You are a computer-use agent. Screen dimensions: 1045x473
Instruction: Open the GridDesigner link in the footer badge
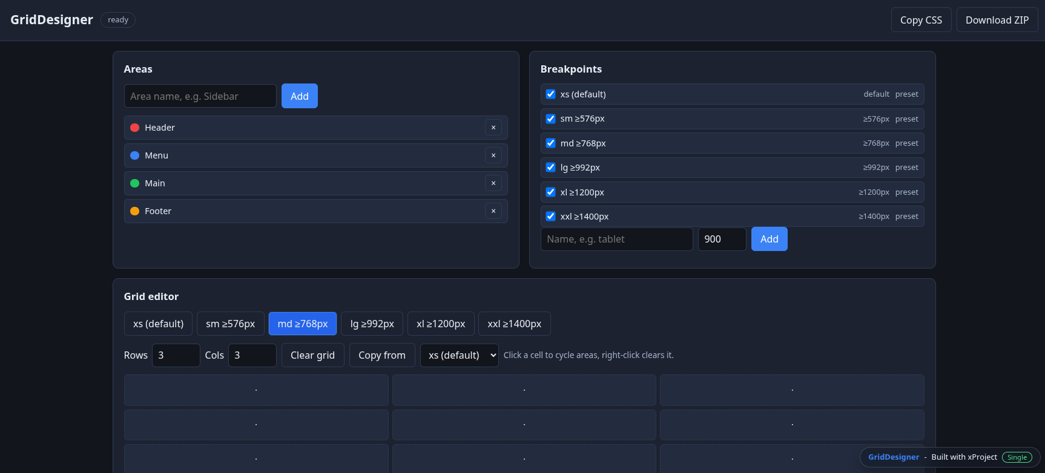coord(894,457)
